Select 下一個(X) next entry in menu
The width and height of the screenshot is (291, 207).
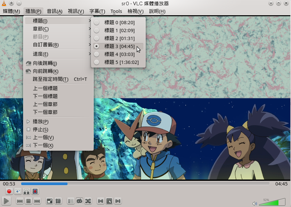pos(59,145)
